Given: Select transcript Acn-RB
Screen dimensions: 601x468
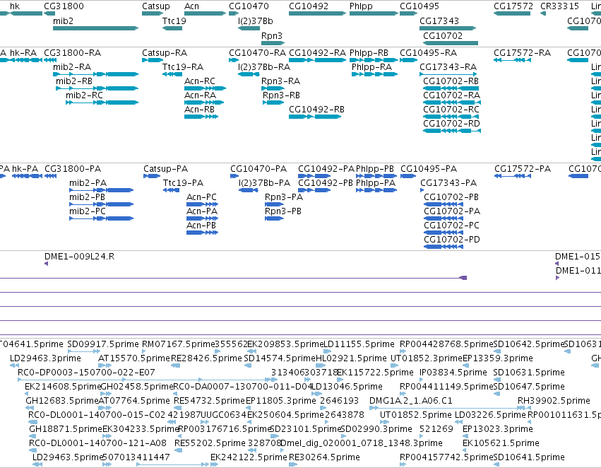Looking at the screenshot, I should tap(199, 110).
